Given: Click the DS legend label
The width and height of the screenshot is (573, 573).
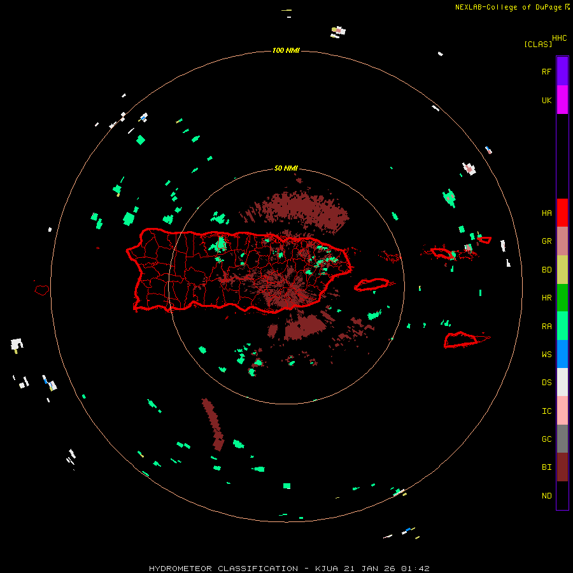Looking at the screenshot, I should pos(546,382).
